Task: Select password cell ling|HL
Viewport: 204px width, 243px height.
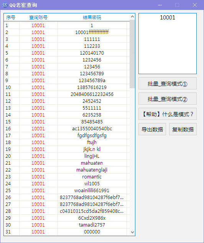Action: click(x=92, y=156)
